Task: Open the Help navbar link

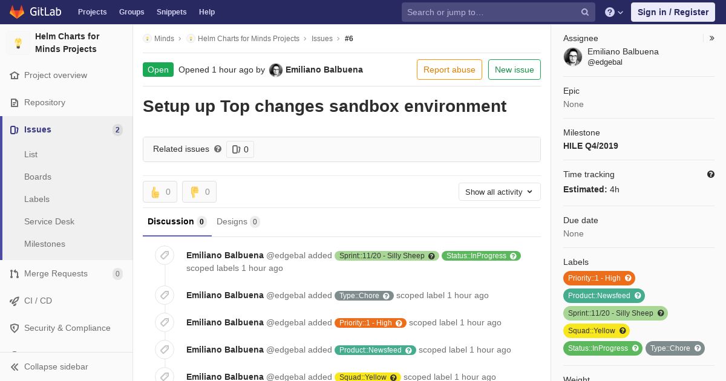Action: click(207, 12)
